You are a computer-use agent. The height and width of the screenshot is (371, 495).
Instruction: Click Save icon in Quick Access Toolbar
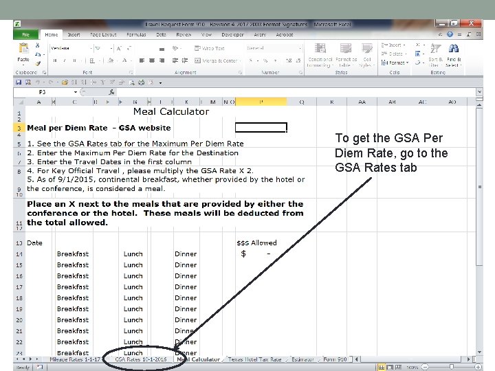click(19, 82)
